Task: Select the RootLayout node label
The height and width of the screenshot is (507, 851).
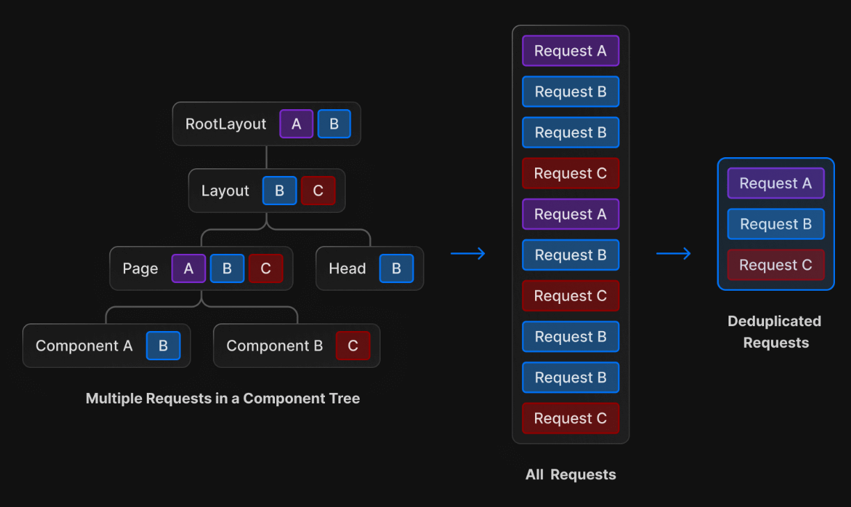Action: coord(225,124)
